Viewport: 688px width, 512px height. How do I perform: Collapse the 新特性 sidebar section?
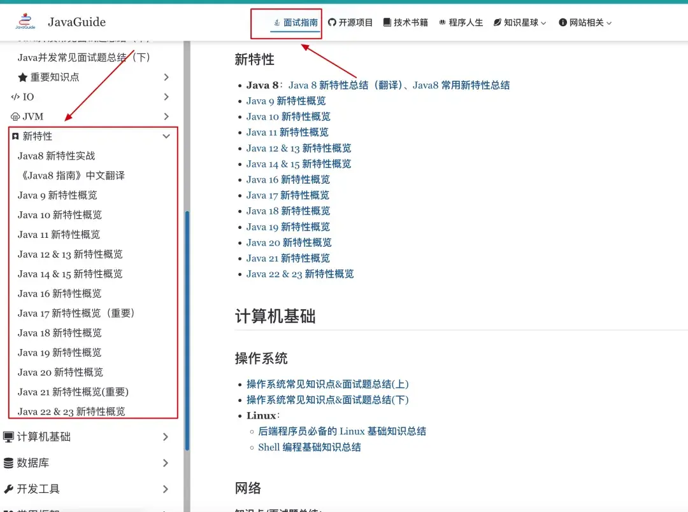click(167, 135)
